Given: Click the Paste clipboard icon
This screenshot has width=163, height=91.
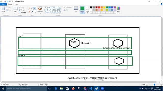Looking at the screenshot, I should coord(3,8).
